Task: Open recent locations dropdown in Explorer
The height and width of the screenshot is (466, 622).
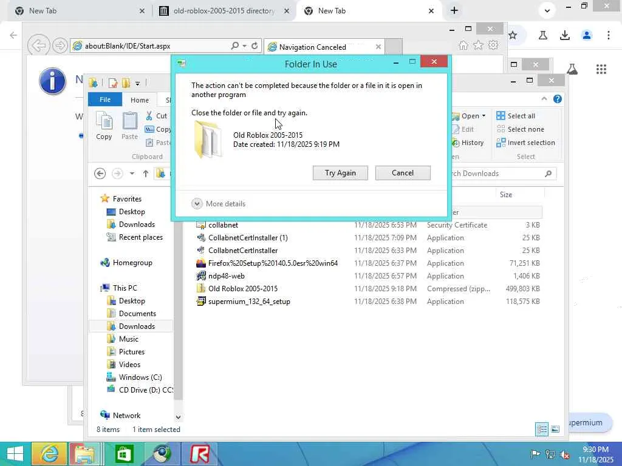Action: 132,174
